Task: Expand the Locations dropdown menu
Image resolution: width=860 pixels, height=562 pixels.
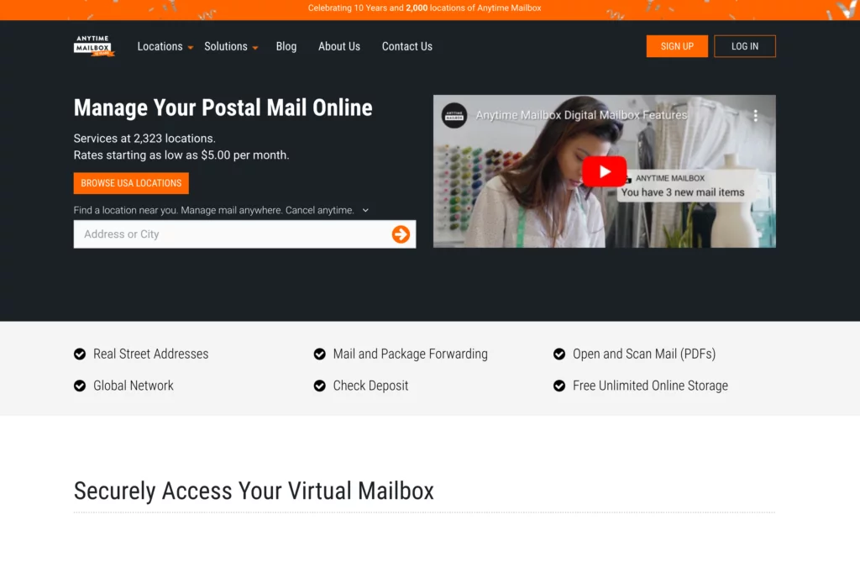Action: point(165,47)
